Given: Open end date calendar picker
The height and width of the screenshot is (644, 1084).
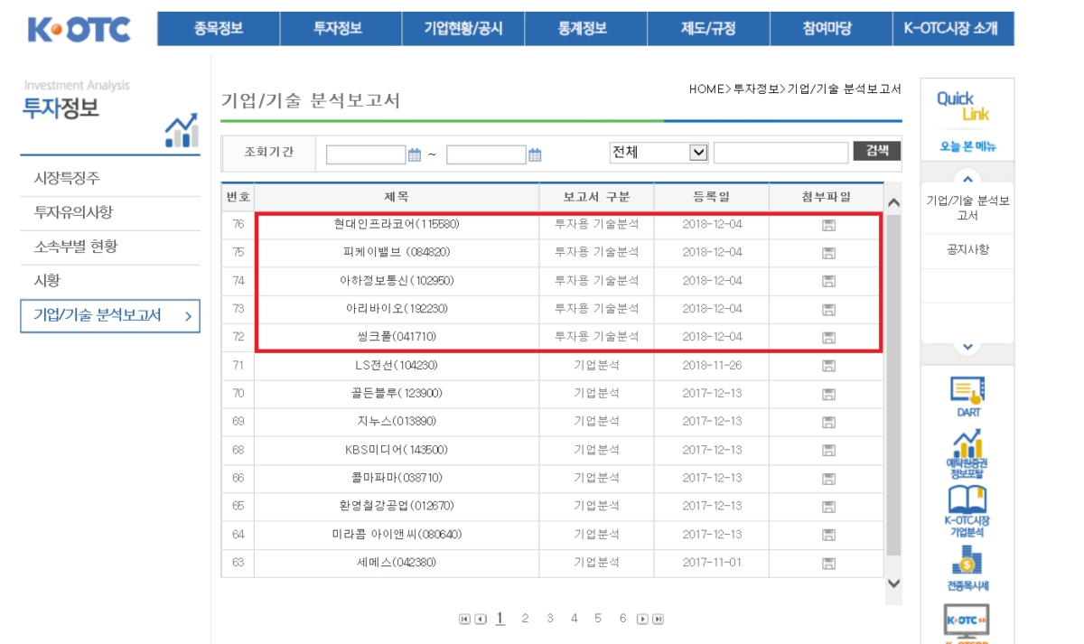Looking at the screenshot, I should click(535, 155).
